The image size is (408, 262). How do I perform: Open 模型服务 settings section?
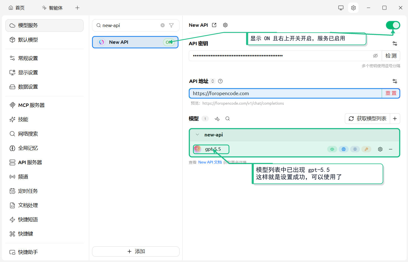coord(44,25)
